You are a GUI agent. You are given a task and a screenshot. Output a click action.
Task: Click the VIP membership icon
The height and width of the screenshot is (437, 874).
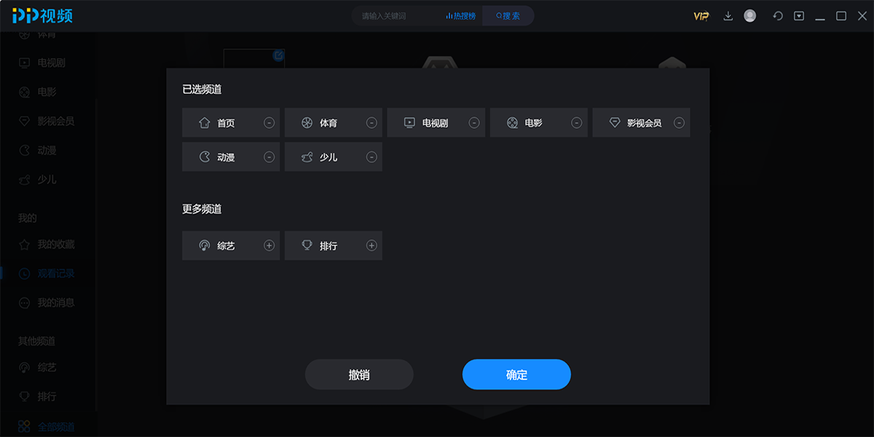(701, 16)
